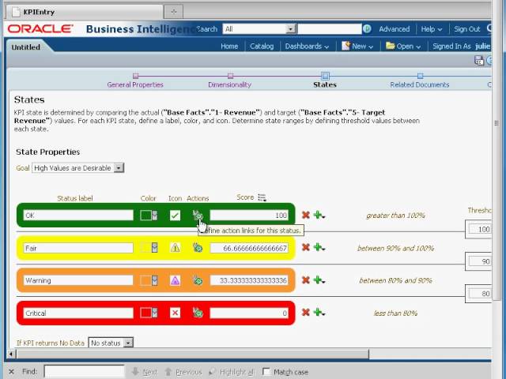Click the yellow warning triangle icon of Fair status
This screenshot has height=379, width=506.
coord(175,248)
